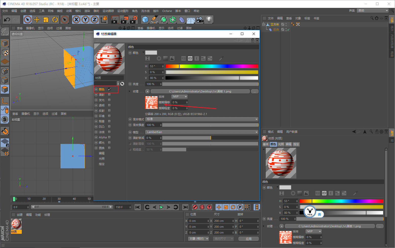Click Go to Start of animation button
Viewport: 395px width, 248px height.
pyautogui.click(x=138, y=207)
